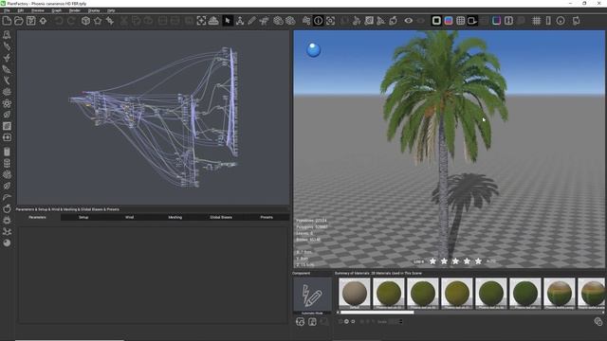Select the arrow pointer tool
Image resolution: width=607 pixels, height=341 pixels.
click(x=228, y=21)
